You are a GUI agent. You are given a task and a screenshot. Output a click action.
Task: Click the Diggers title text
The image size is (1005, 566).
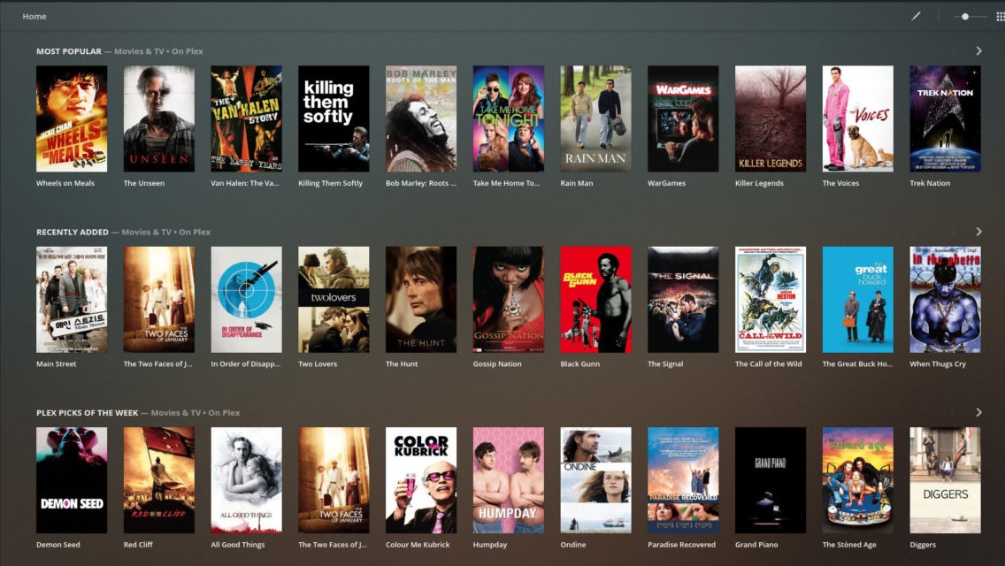(x=923, y=545)
